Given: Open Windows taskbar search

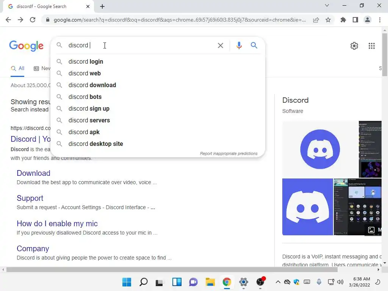Looking at the screenshot, I should [x=144, y=282].
